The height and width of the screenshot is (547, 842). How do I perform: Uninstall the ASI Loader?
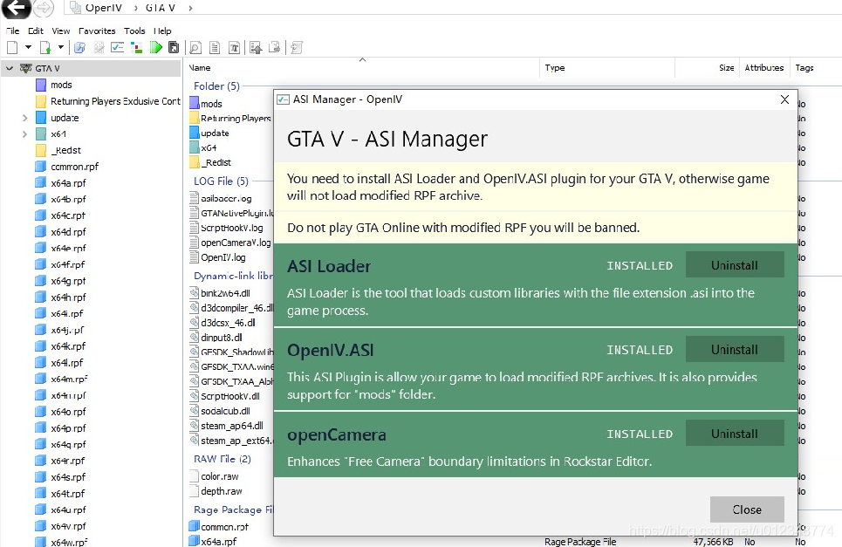point(735,265)
